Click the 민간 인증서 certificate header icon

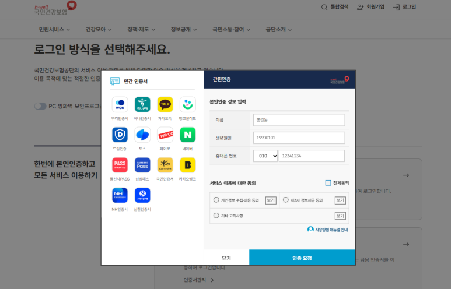(x=115, y=82)
